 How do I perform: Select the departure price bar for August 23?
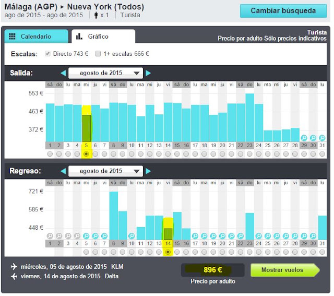click(x=249, y=117)
